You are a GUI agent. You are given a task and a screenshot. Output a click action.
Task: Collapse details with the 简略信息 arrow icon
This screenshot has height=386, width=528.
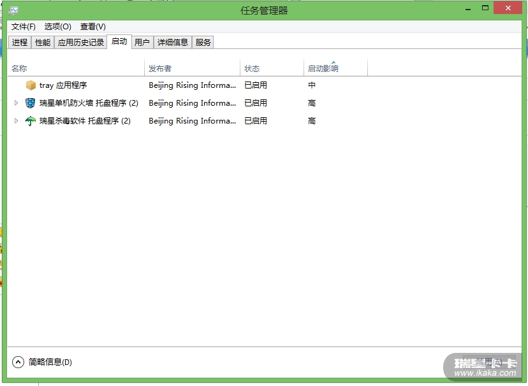pyautogui.click(x=18, y=362)
